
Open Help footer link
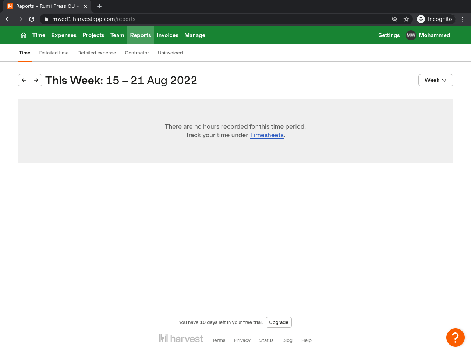(307, 340)
